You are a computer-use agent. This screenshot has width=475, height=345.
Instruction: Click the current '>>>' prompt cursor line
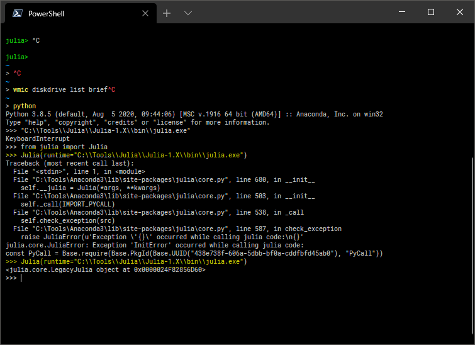(13, 278)
